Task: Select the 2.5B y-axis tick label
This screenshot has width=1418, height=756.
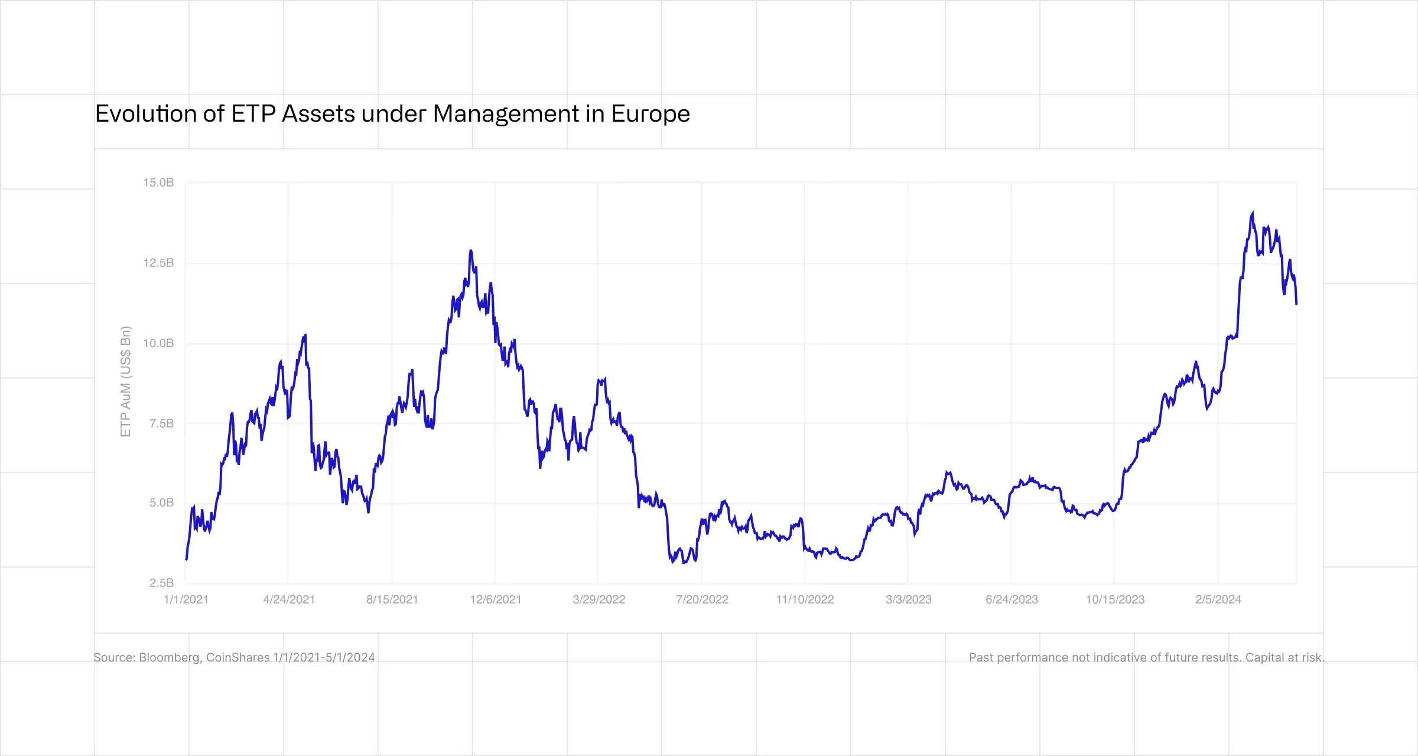Action: (x=161, y=584)
